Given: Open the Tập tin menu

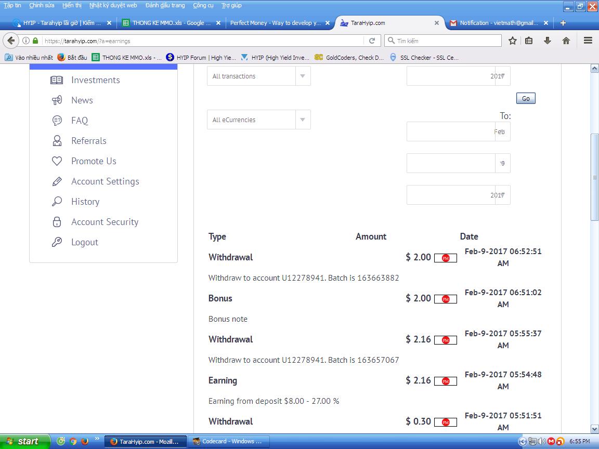Looking at the screenshot, I should pos(12,5).
